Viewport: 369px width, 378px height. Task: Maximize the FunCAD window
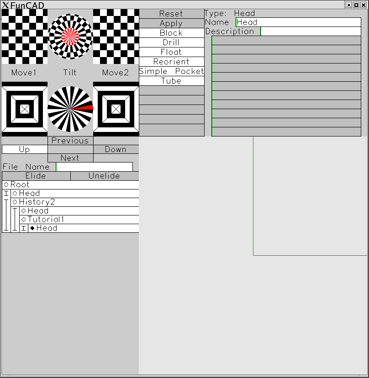(356, 5)
